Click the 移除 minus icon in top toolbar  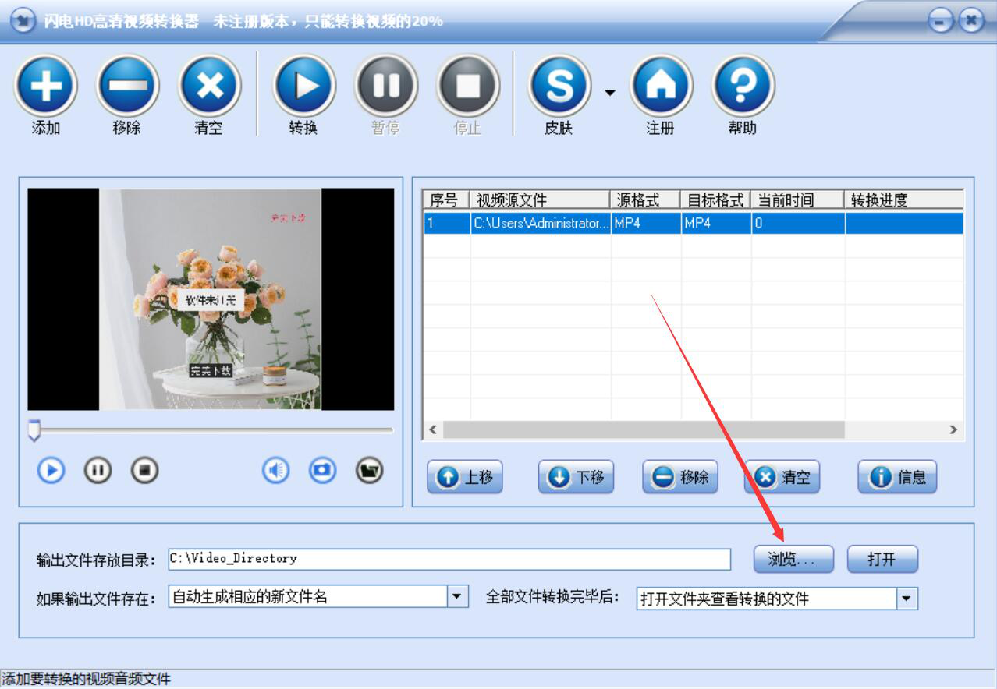coord(127,86)
